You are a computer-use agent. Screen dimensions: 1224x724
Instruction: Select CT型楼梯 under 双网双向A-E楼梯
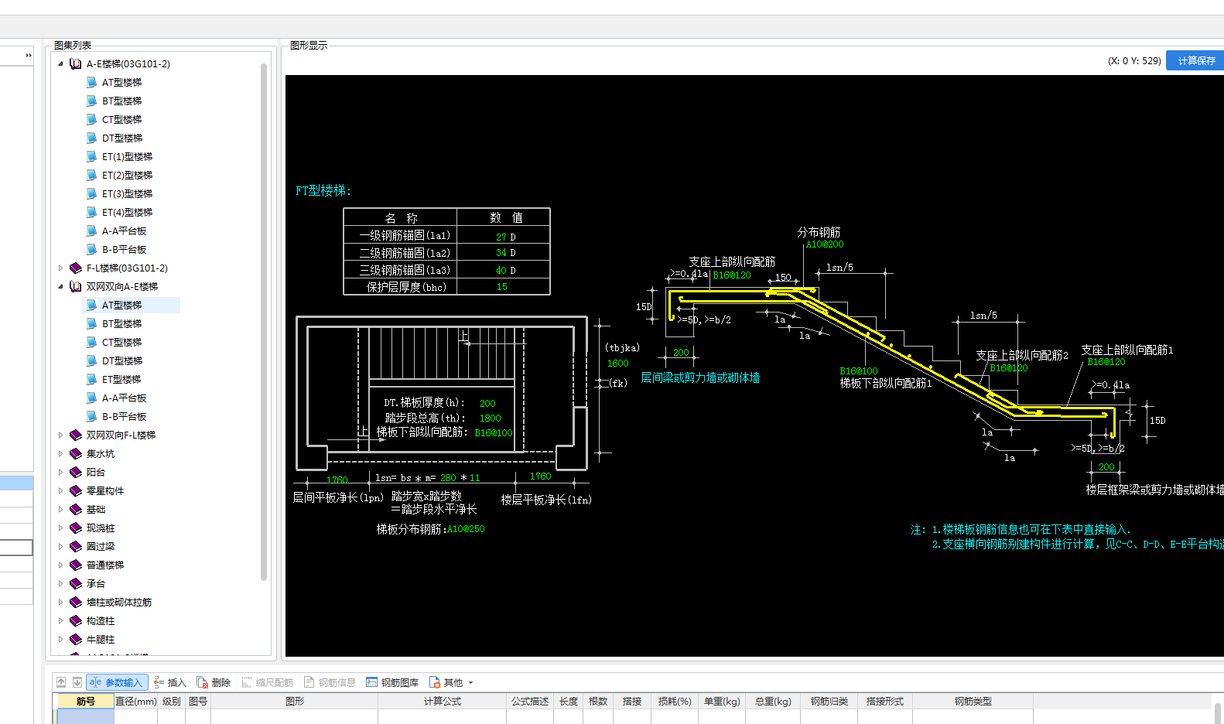[x=121, y=343]
